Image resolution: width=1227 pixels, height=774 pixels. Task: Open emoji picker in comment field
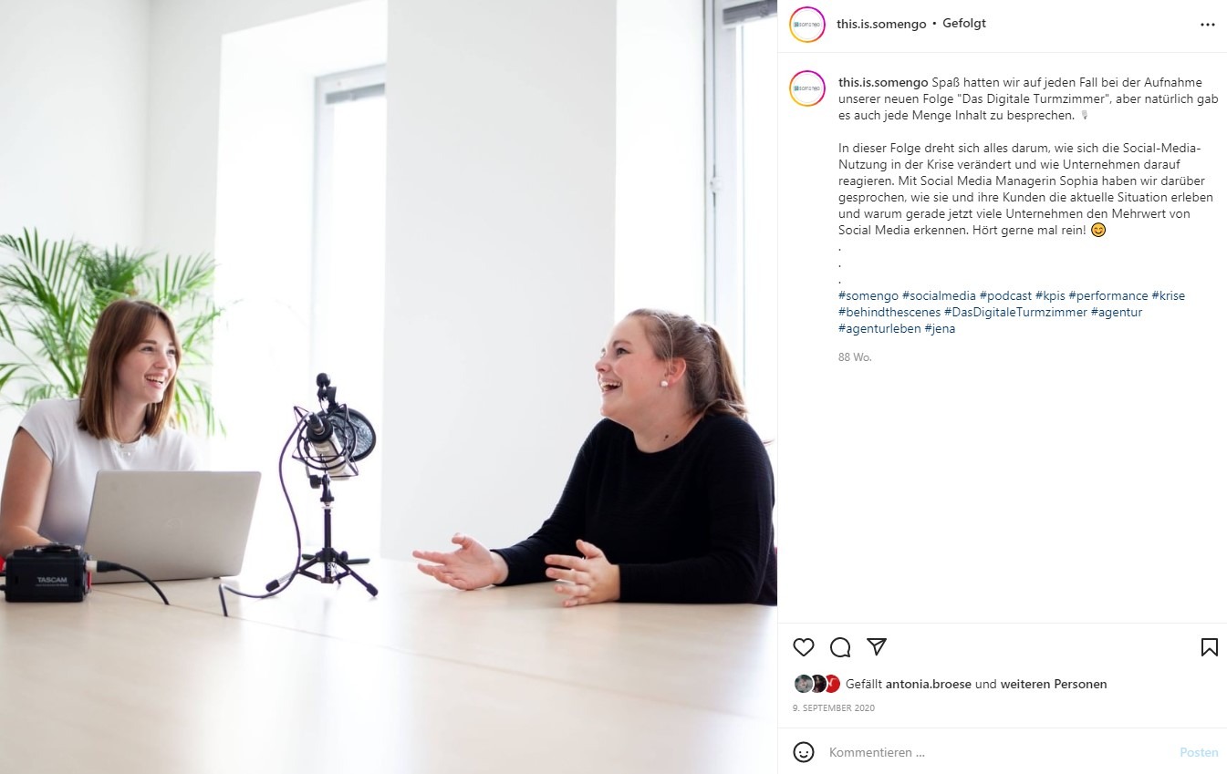(x=804, y=752)
